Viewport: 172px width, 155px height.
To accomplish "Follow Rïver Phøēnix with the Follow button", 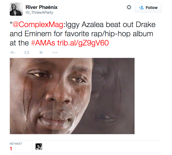I will click(x=148, y=8).
